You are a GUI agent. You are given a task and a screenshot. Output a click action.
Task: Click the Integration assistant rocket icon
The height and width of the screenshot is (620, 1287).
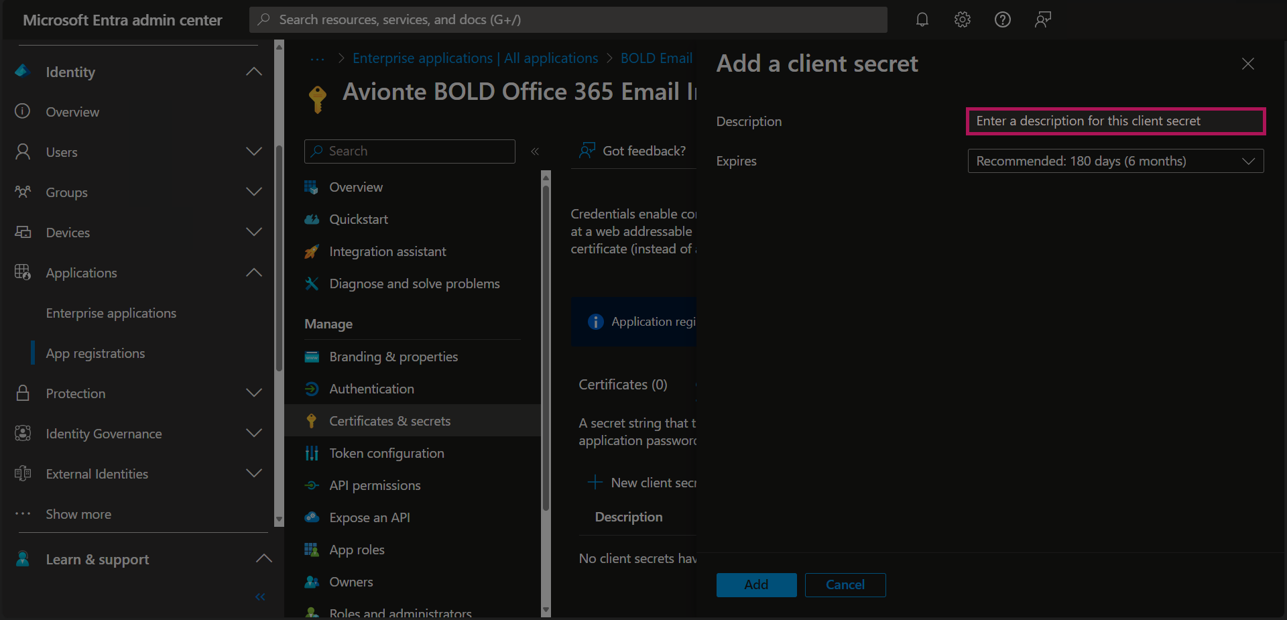pos(312,251)
